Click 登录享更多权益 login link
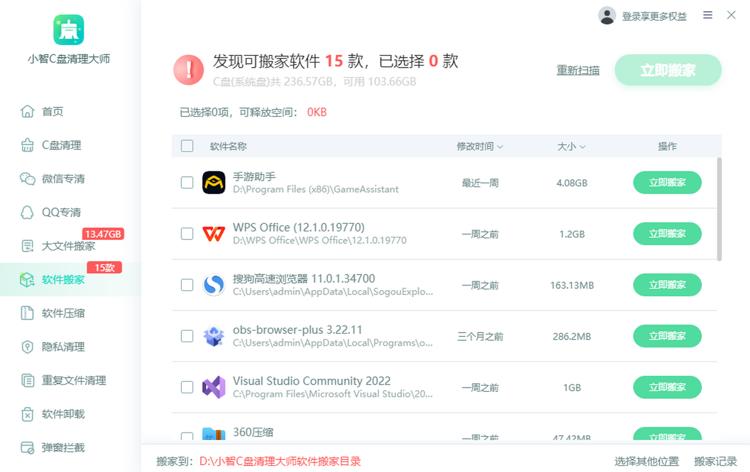Image resolution: width=750 pixels, height=472 pixels. tap(654, 16)
